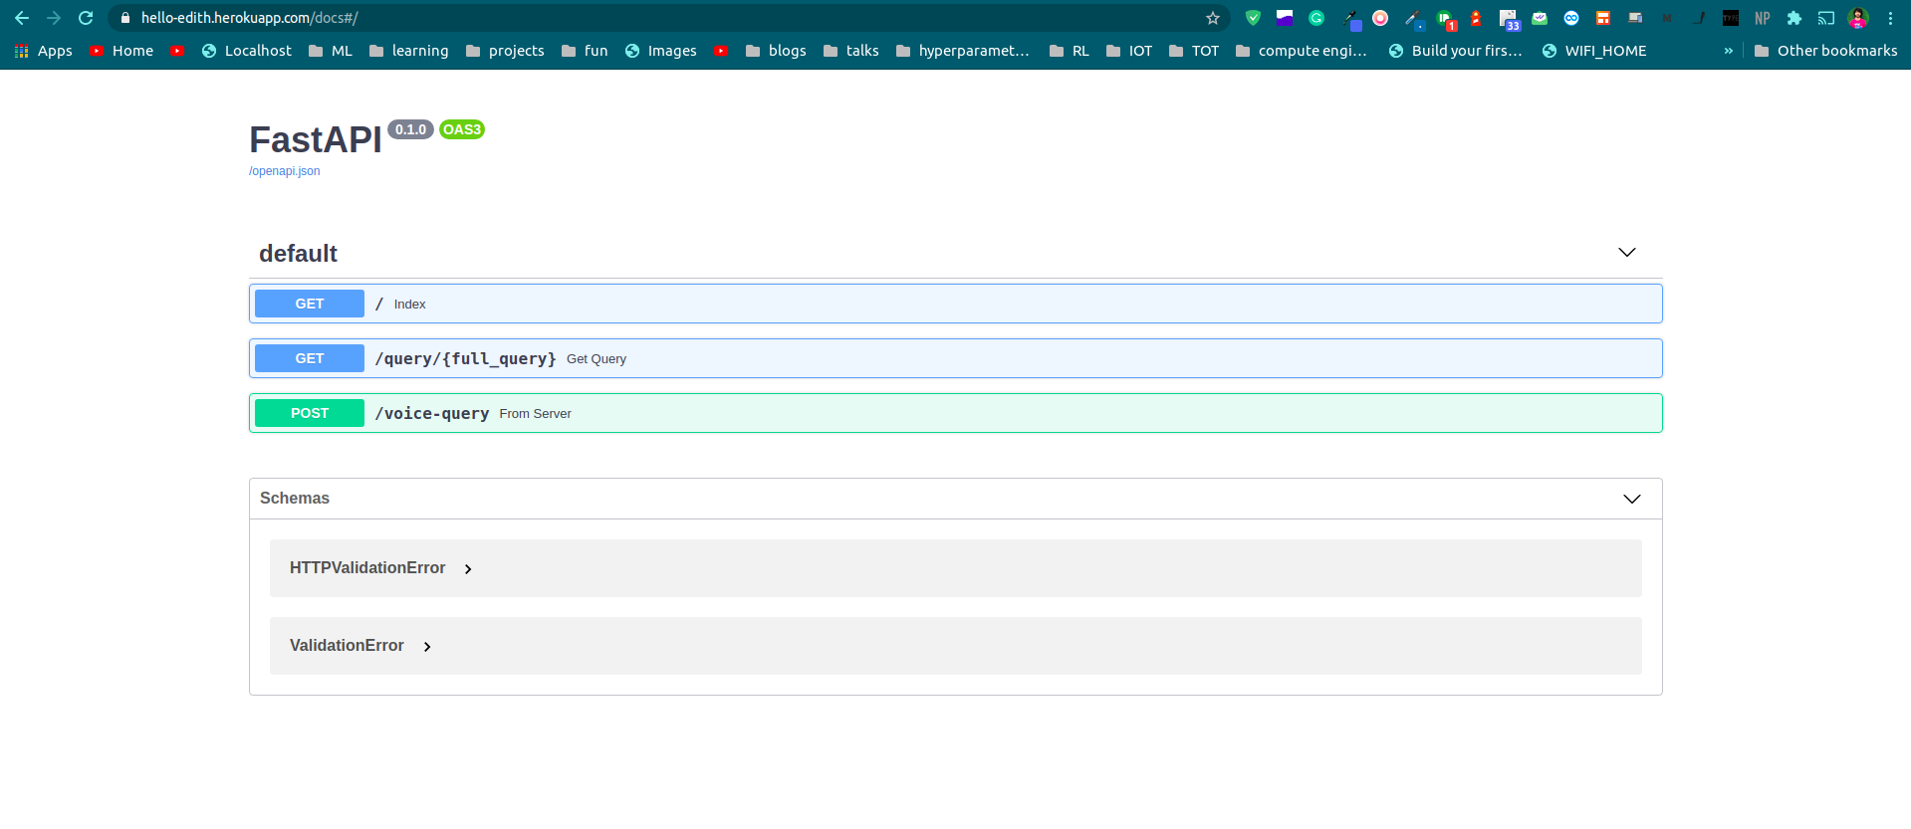1911x829 pixels.
Task: Open the blogs bookmarks folder
Action: click(x=776, y=51)
